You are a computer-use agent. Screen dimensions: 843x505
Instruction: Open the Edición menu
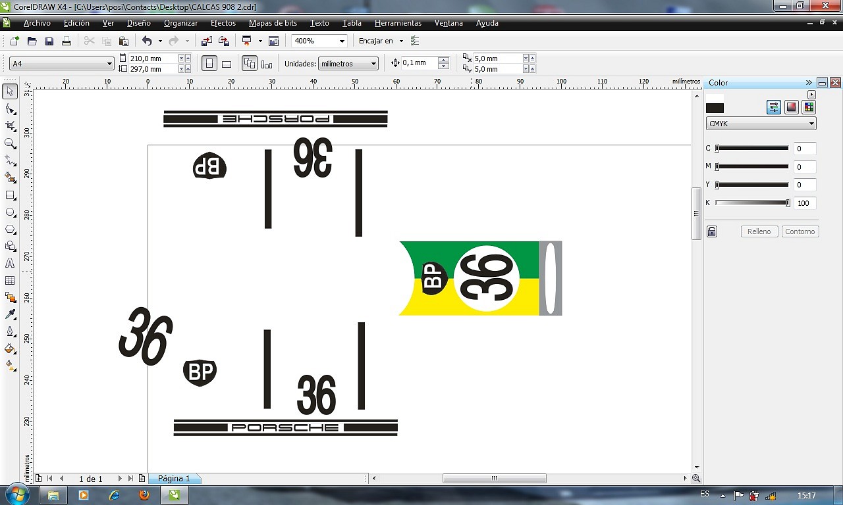point(76,23)
